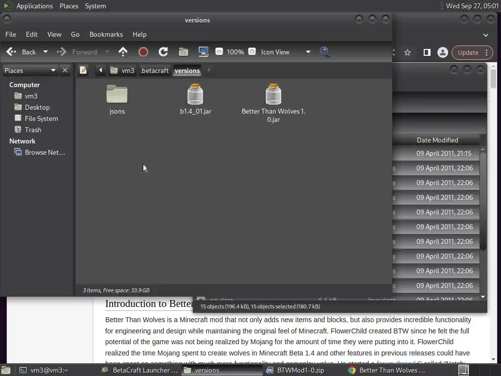Switch to the Better Than Wolves Chrome taskbar item
The height and width of the screenshot is (376, 501).
click(386, 370)
